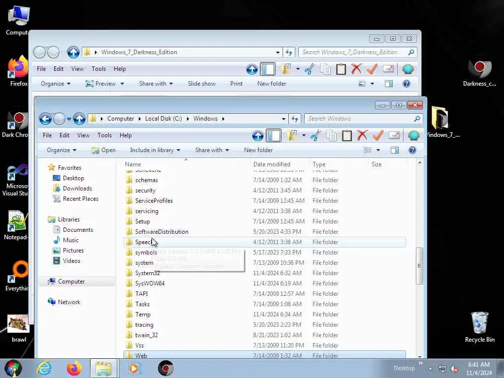Launch Internet Explorer from the taskbar
Screen dimensions: 504x378
pyautogui.click(x=44, y=368)
